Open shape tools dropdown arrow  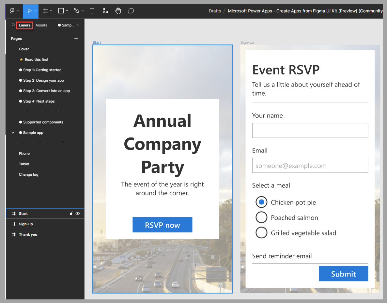[67, 11]
